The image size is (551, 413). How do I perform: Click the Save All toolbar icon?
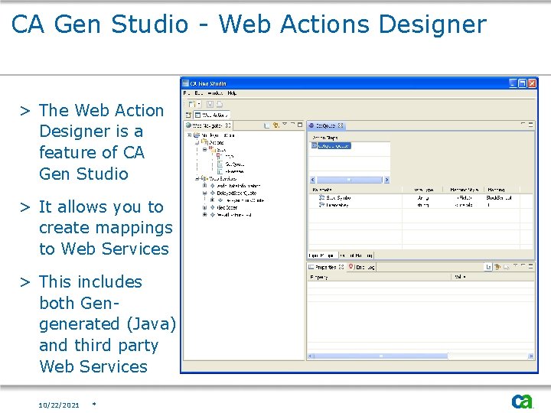[x=220, y=104]
